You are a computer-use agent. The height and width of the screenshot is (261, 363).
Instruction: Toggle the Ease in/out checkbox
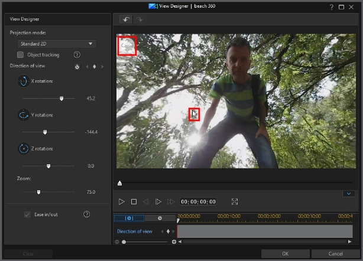point(27,214)
